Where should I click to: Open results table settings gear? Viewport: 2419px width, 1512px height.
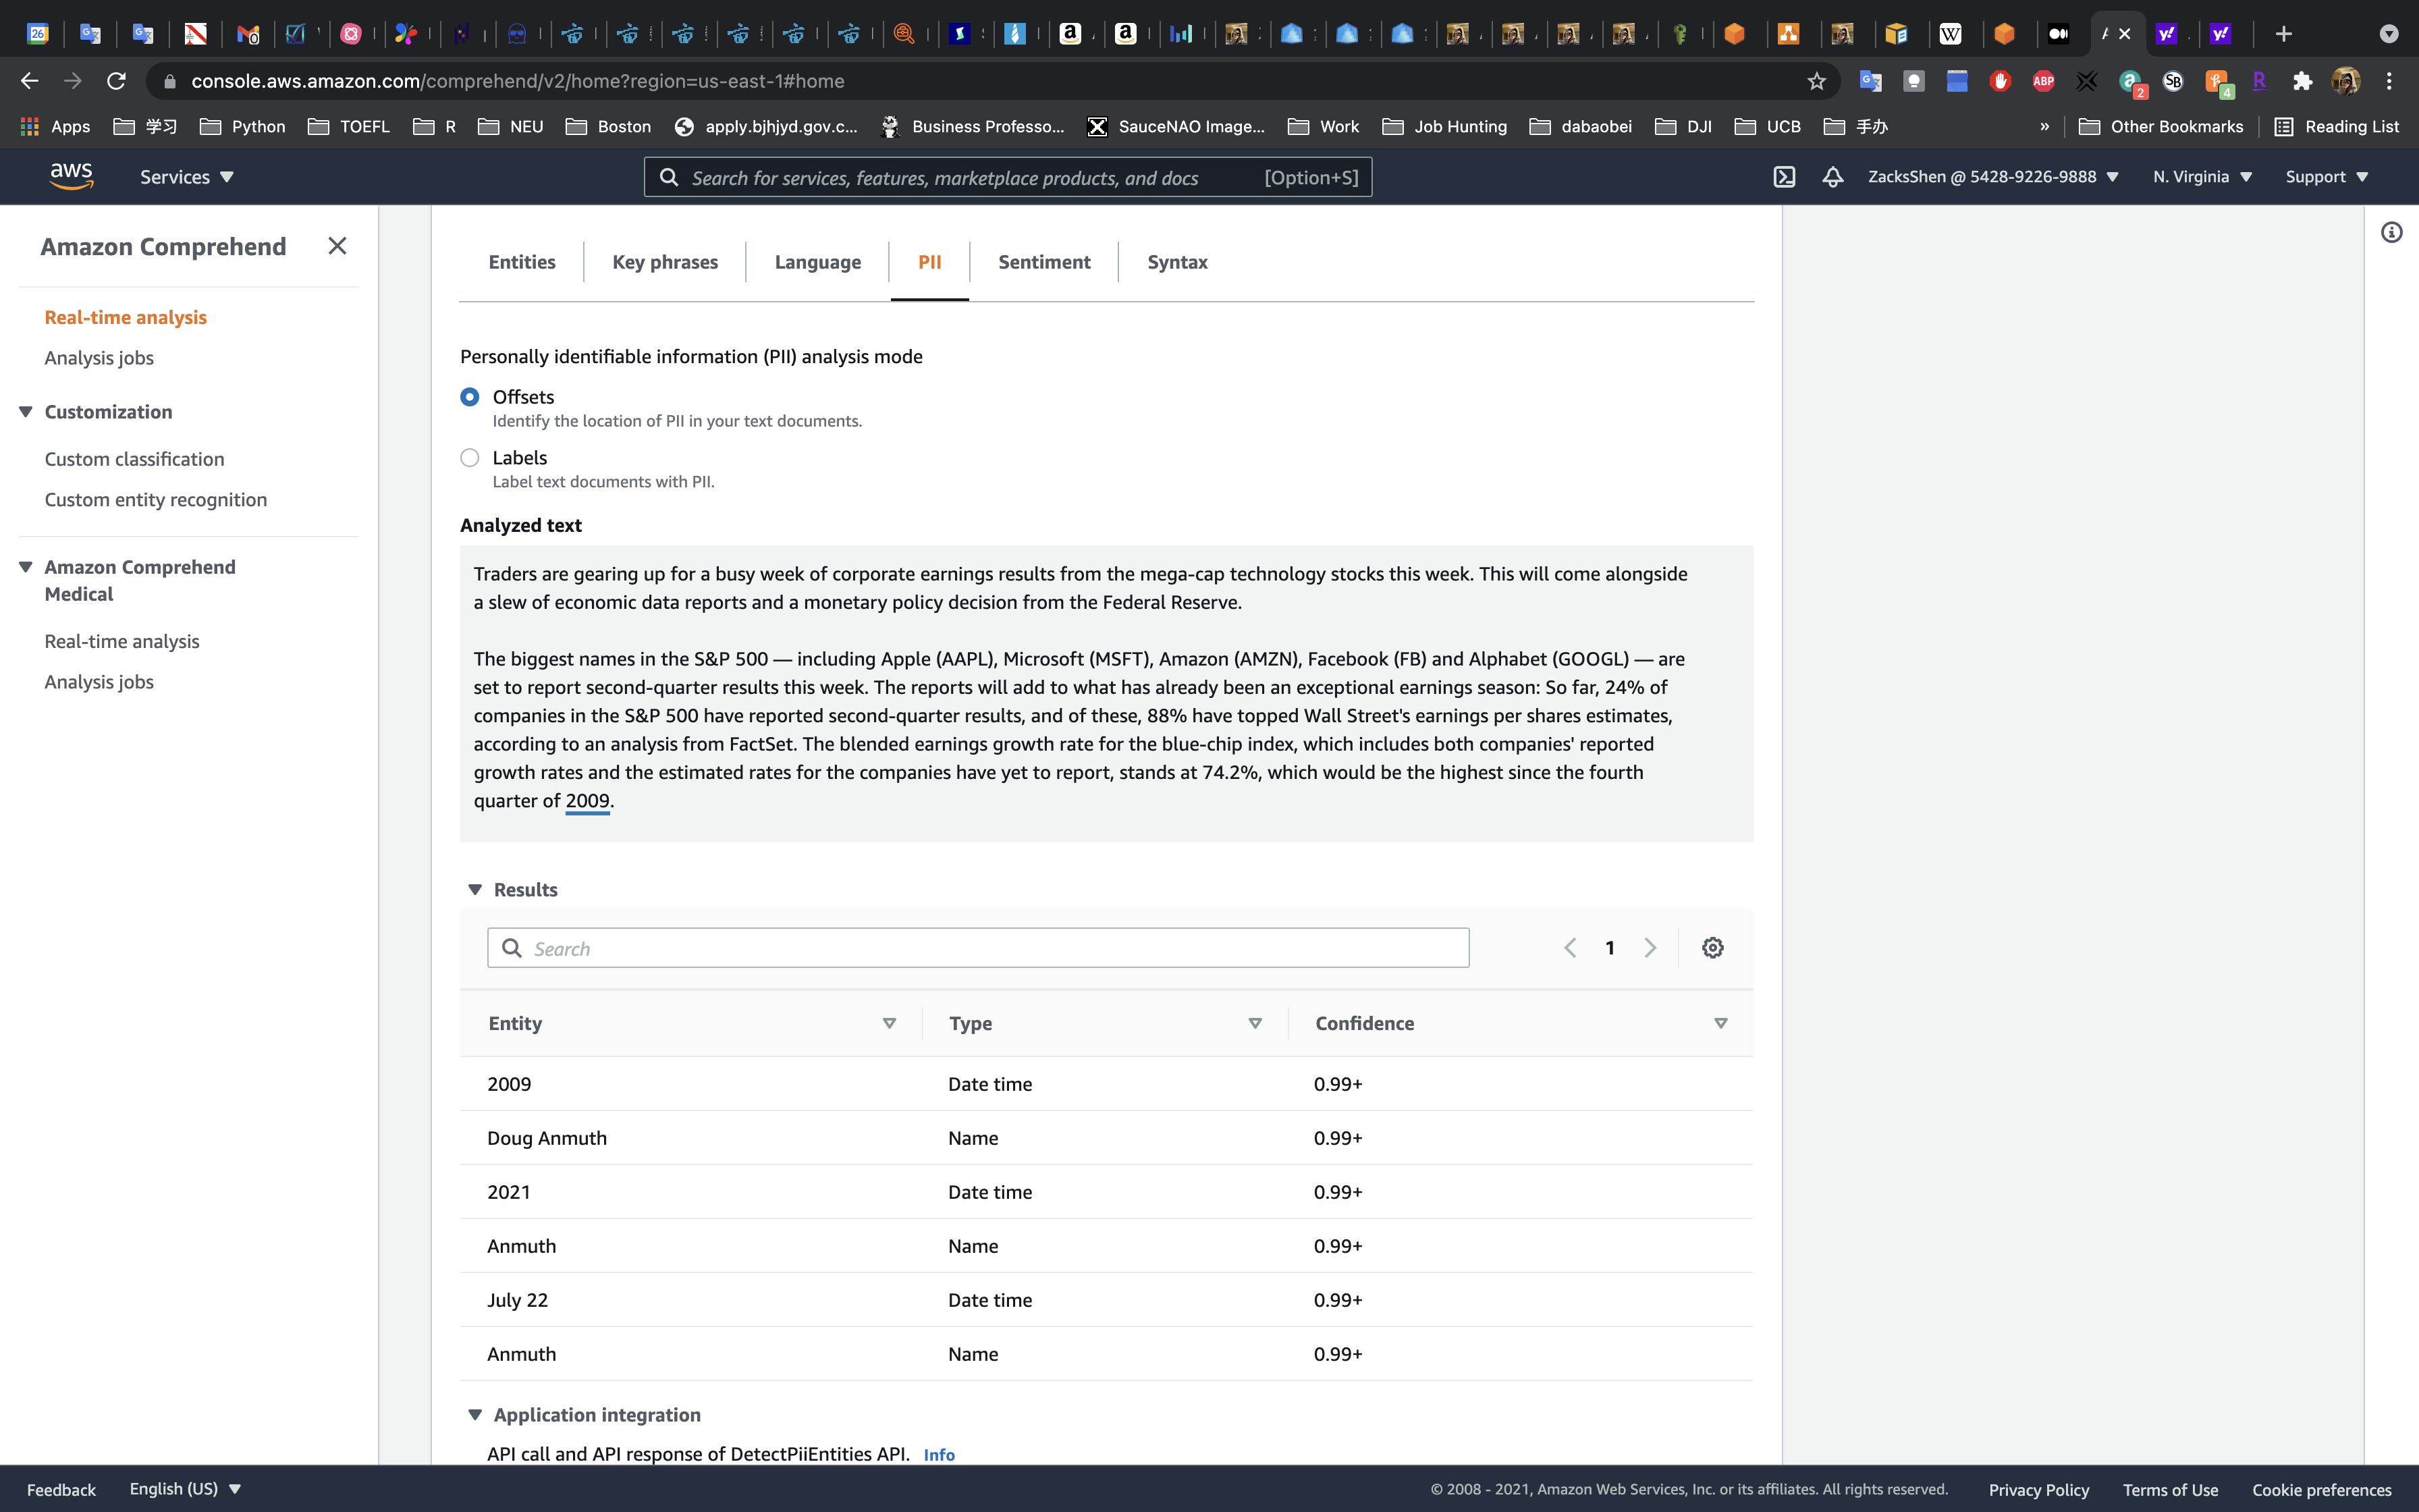pyautogui.click(x=1712, y=947)
